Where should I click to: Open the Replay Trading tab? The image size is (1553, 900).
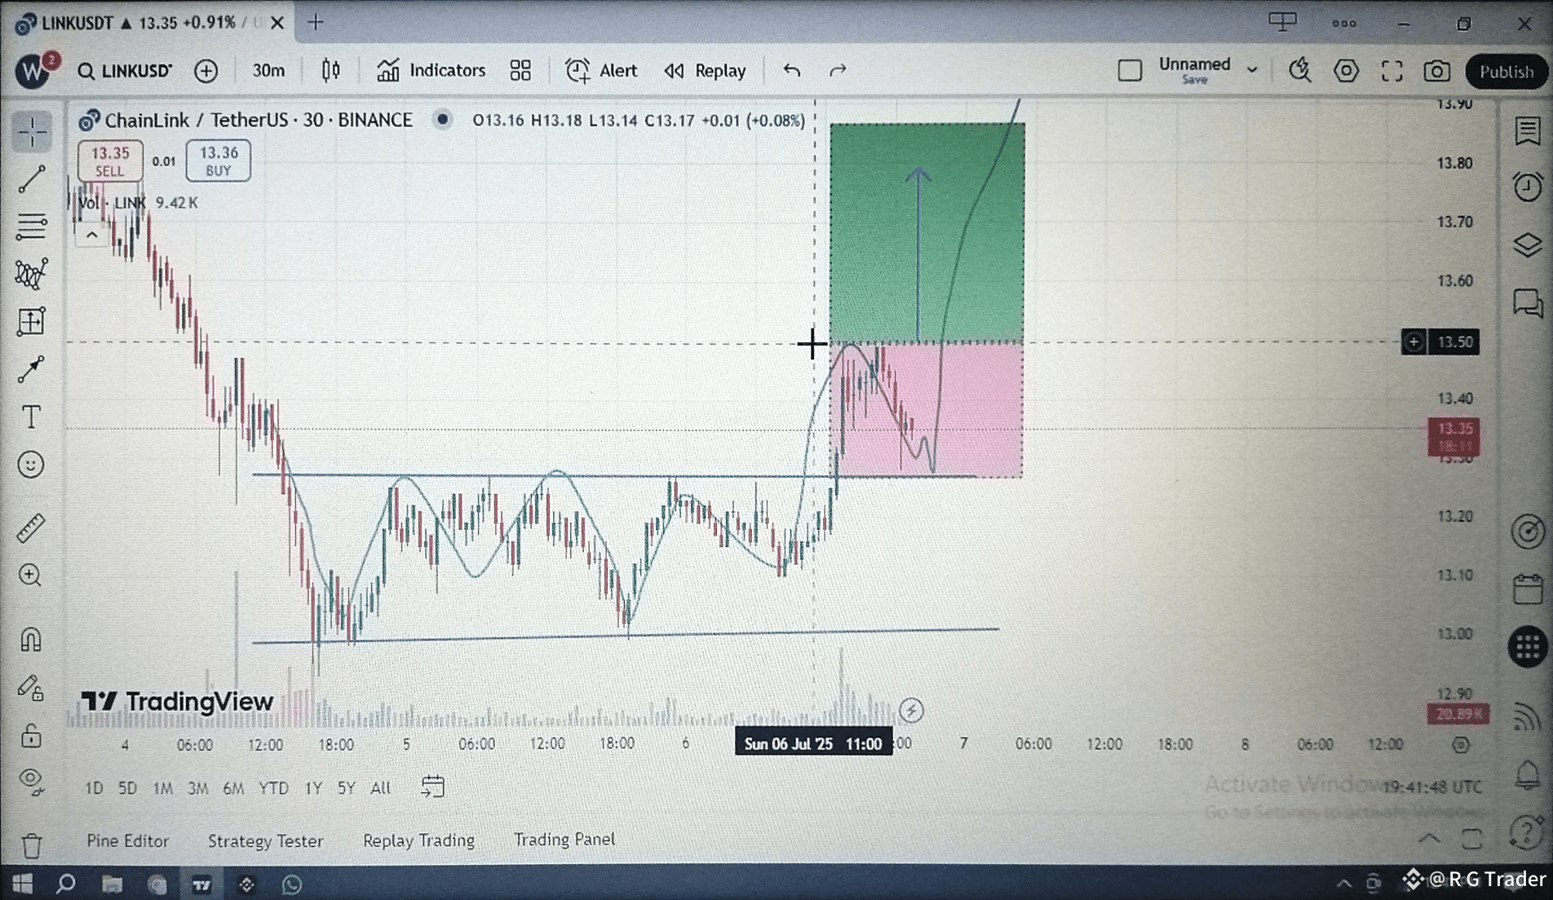418,840
